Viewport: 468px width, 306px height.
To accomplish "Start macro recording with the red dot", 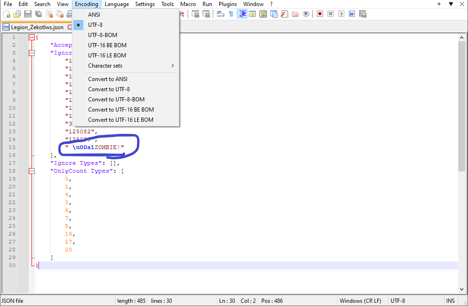I will [x=320, y=14].
